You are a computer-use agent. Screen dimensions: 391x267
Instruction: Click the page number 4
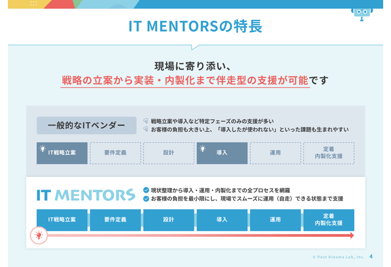coord(371,257)
